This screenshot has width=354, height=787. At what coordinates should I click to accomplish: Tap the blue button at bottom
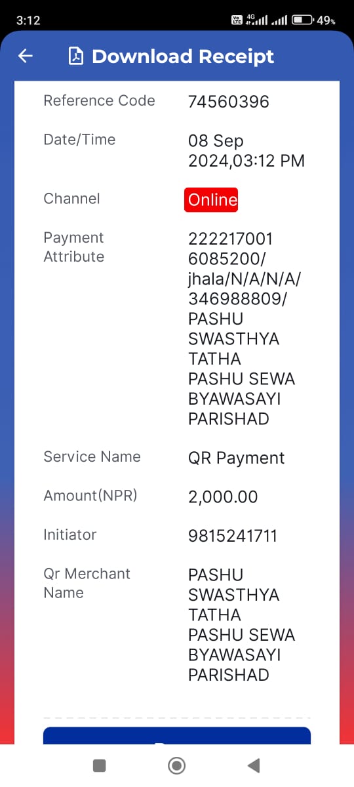[177, 736]
